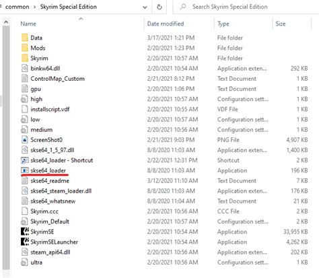Click the common breadcrumb in the address bar

(17, 7)
